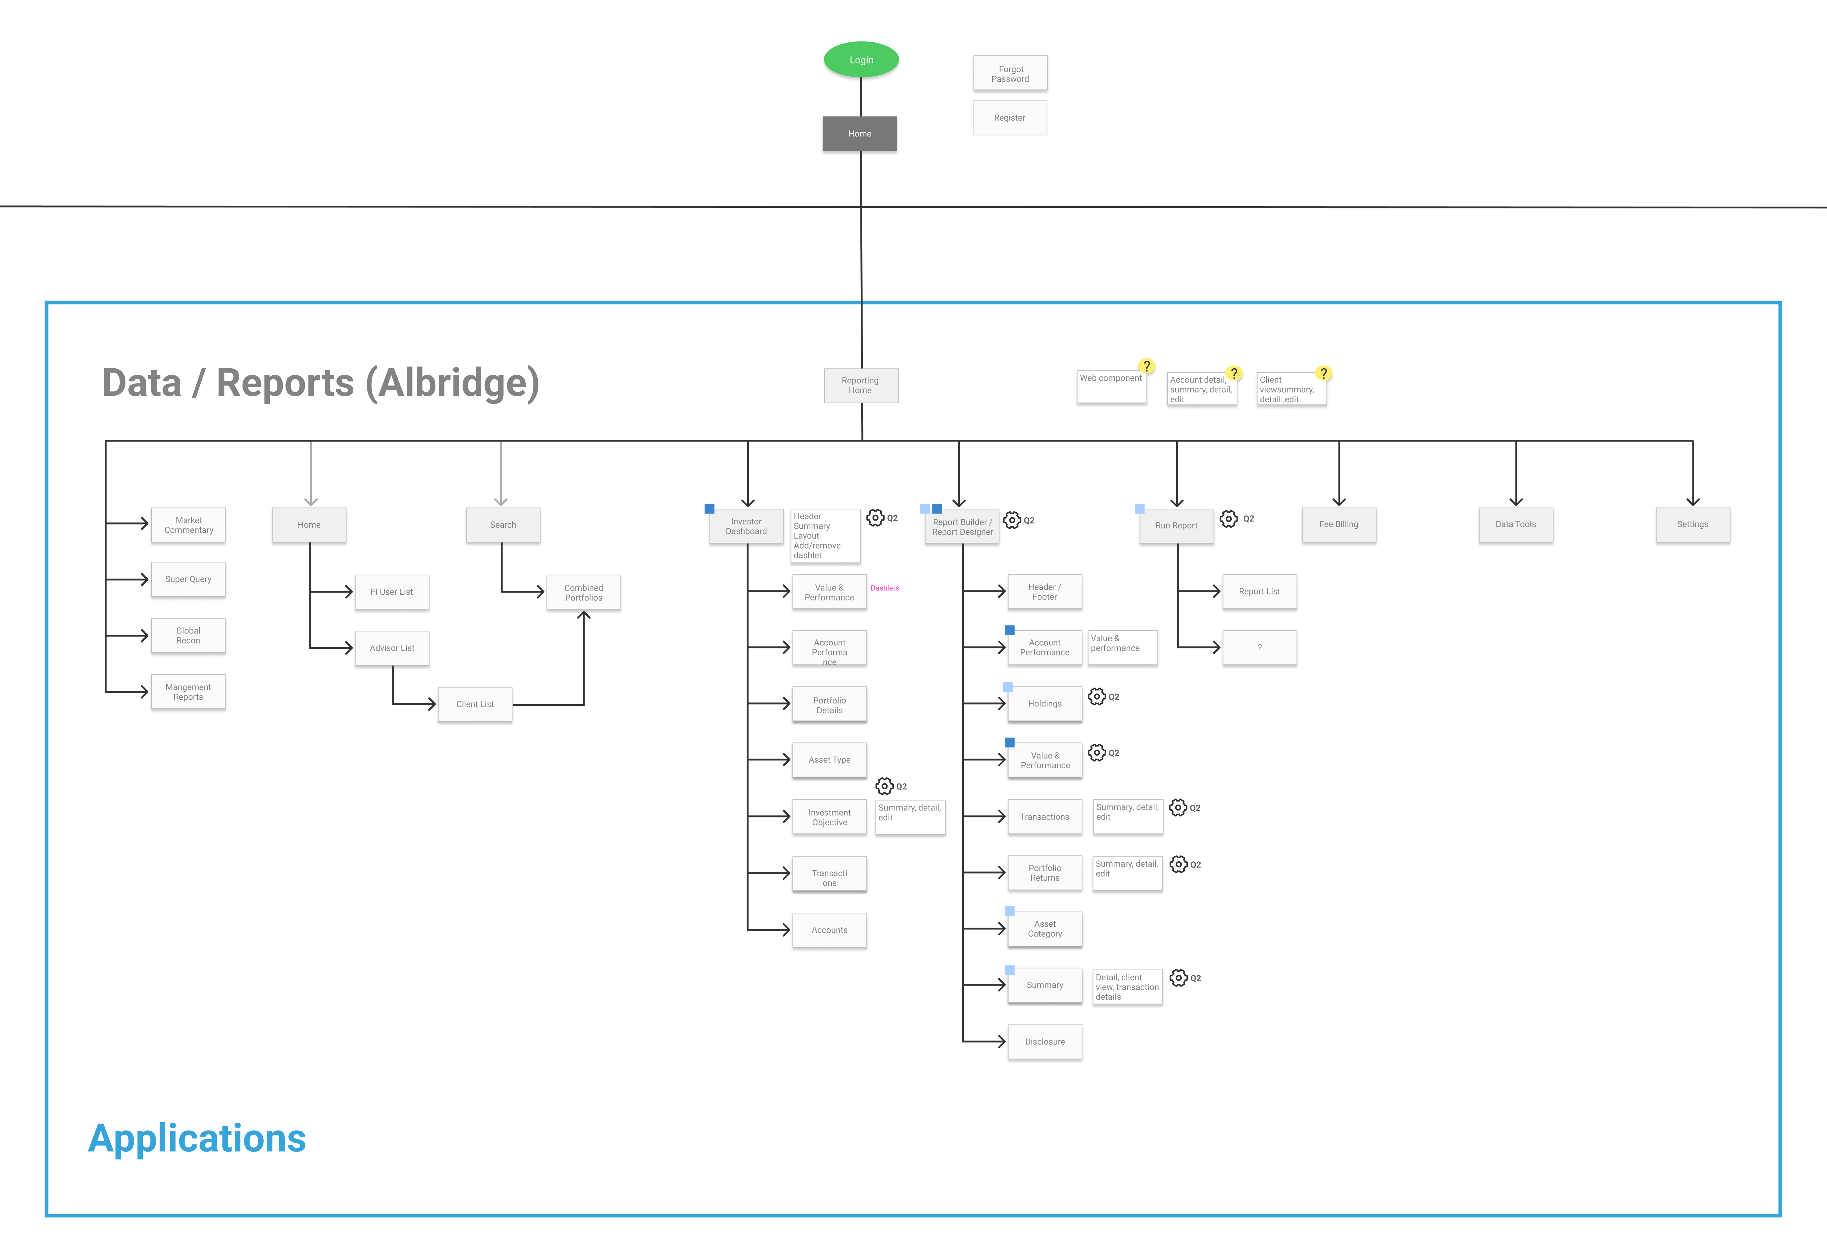
Task: Click the FI User List node
Action: [392, 592]
